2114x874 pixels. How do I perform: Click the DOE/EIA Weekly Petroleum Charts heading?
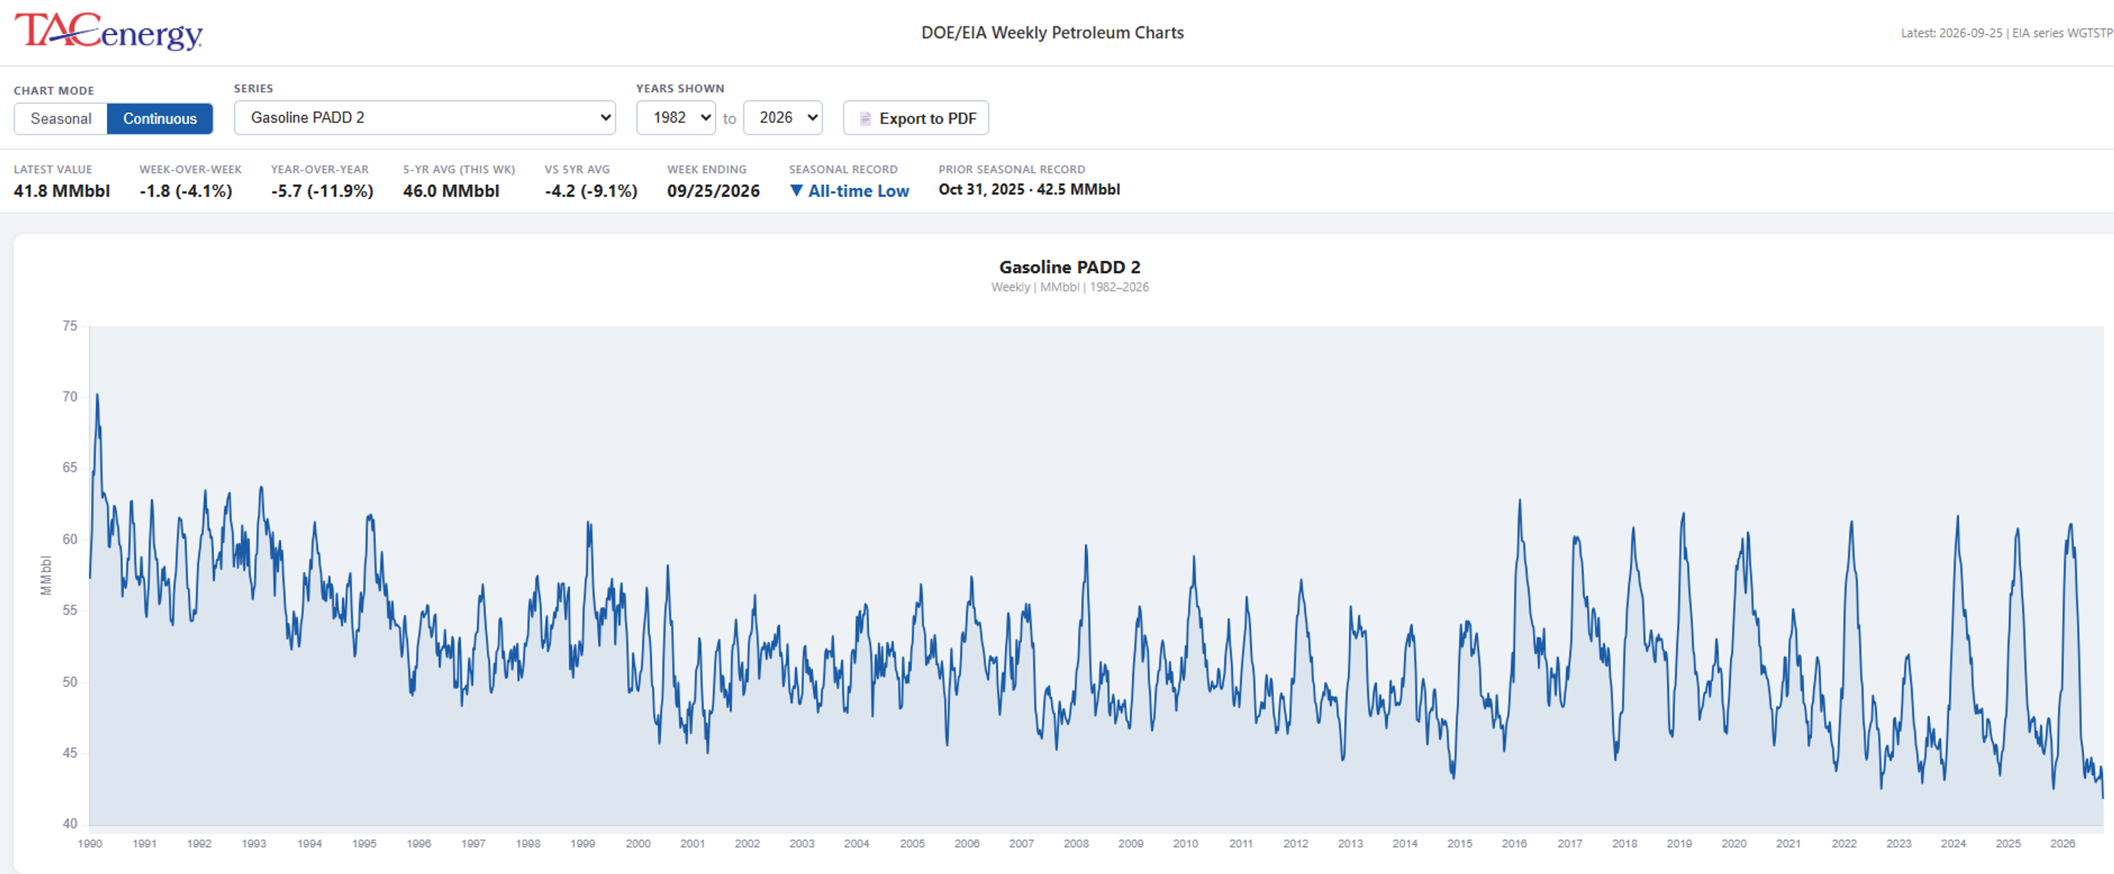pos(1053,33)
